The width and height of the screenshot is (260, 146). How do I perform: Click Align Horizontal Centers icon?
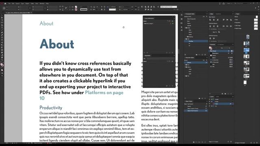pos(214,20)
